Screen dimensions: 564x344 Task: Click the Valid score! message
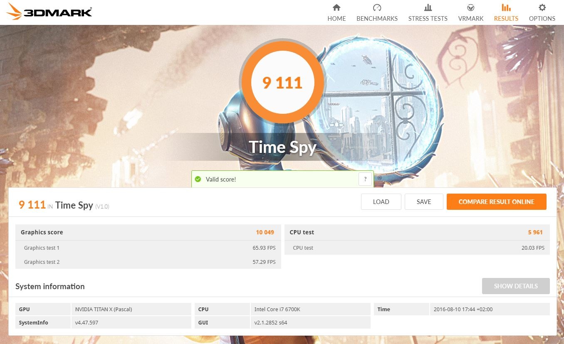(221, 179)
